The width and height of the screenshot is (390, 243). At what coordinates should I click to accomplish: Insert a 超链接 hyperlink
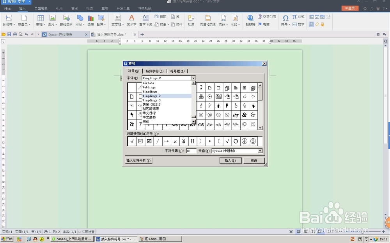tap(250, 20)
